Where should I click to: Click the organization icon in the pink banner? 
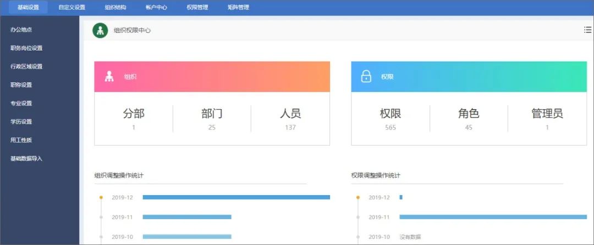coord(109,77)
